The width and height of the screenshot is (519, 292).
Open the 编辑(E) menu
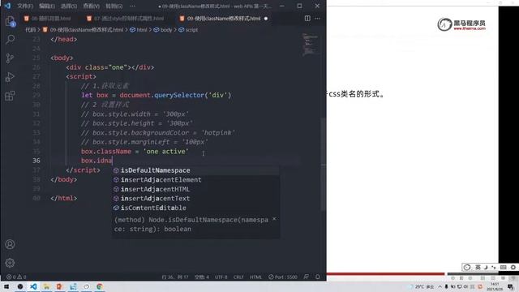[47, 6]
